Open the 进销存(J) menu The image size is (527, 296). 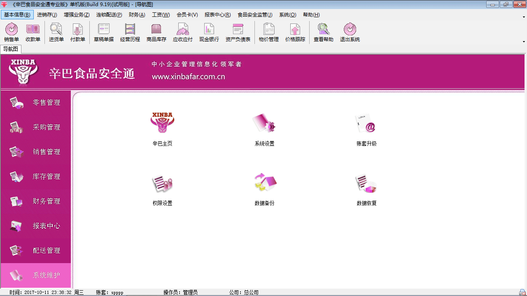click(47, 15)
